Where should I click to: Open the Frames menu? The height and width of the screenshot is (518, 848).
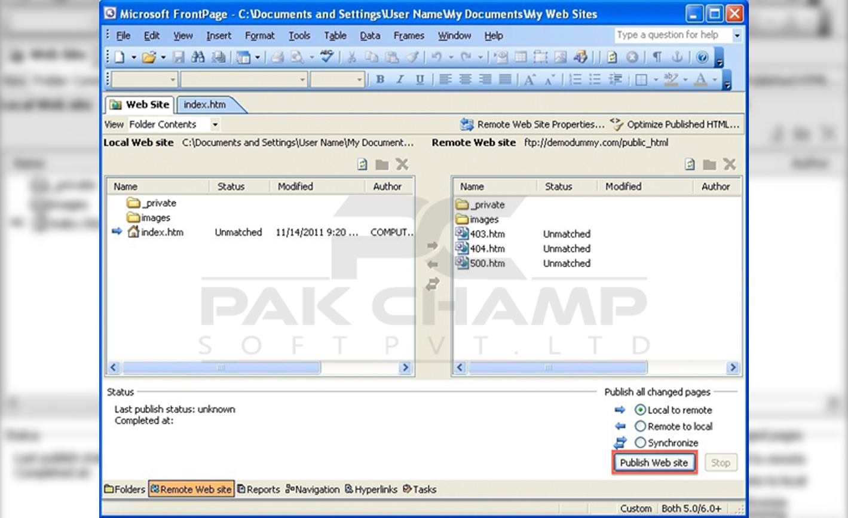coord(409,36)
